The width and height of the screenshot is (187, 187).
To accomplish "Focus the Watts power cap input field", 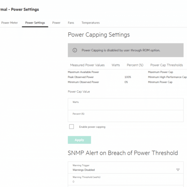I will pyautogui.click(x=126, y=104).
